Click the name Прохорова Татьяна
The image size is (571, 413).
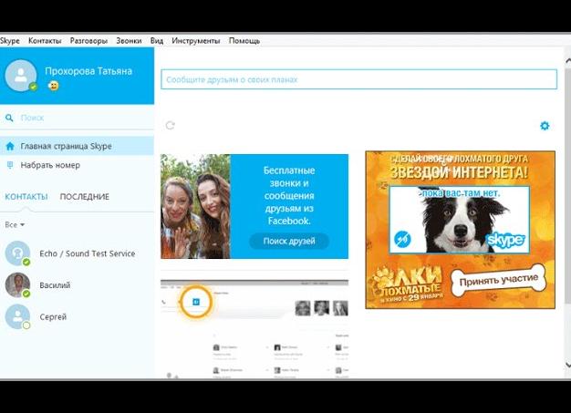click(x=88, y=71)
